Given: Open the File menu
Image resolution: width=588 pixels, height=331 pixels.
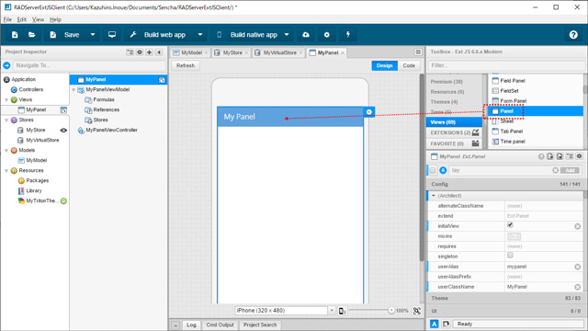Looking at the screenshot, I should pyautogui.click(x=7, y=19).
